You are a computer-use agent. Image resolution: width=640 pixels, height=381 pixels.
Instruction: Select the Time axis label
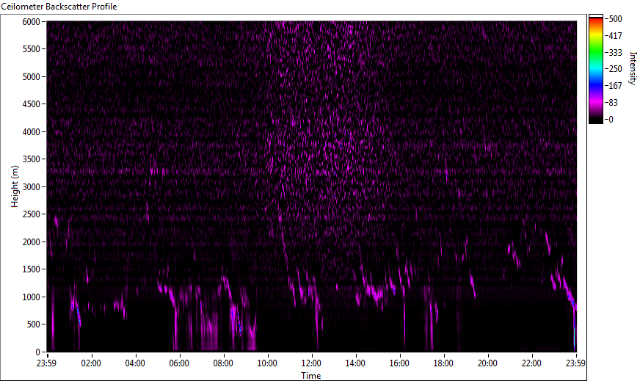[x=311, y=376]
